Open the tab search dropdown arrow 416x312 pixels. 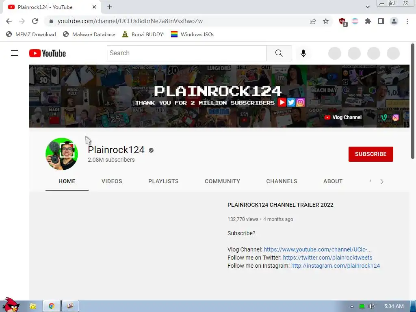[x=367, y=7]
